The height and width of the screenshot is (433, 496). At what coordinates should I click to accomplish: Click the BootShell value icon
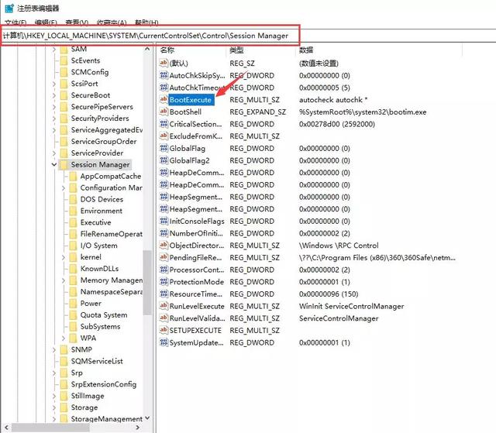click(x=164, y=112)
